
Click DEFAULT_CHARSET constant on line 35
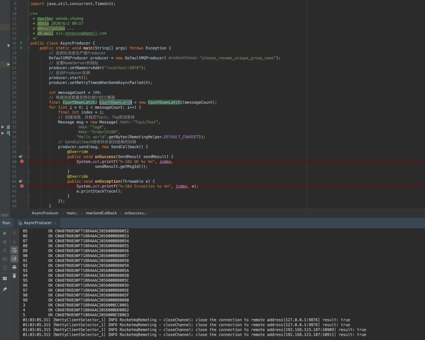point(181,137)
